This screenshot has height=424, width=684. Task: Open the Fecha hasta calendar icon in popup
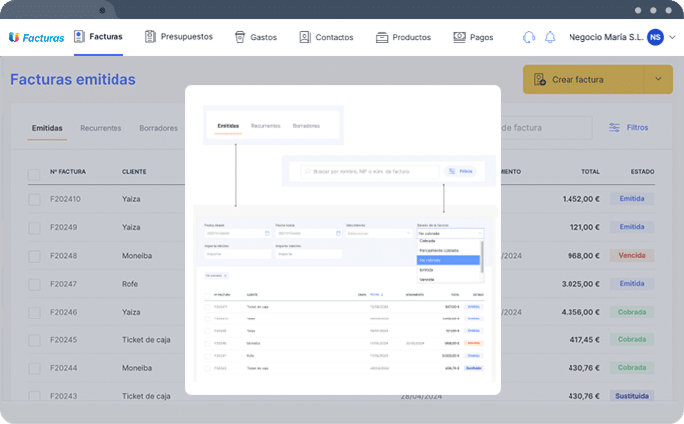coord(338,233)
